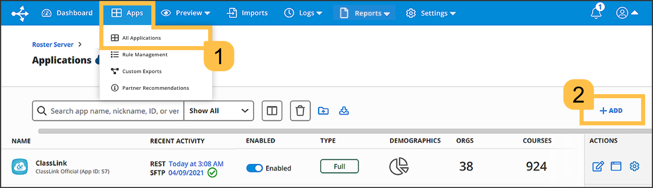
Task: Click the notification bell icon
Action: (596, 13)
